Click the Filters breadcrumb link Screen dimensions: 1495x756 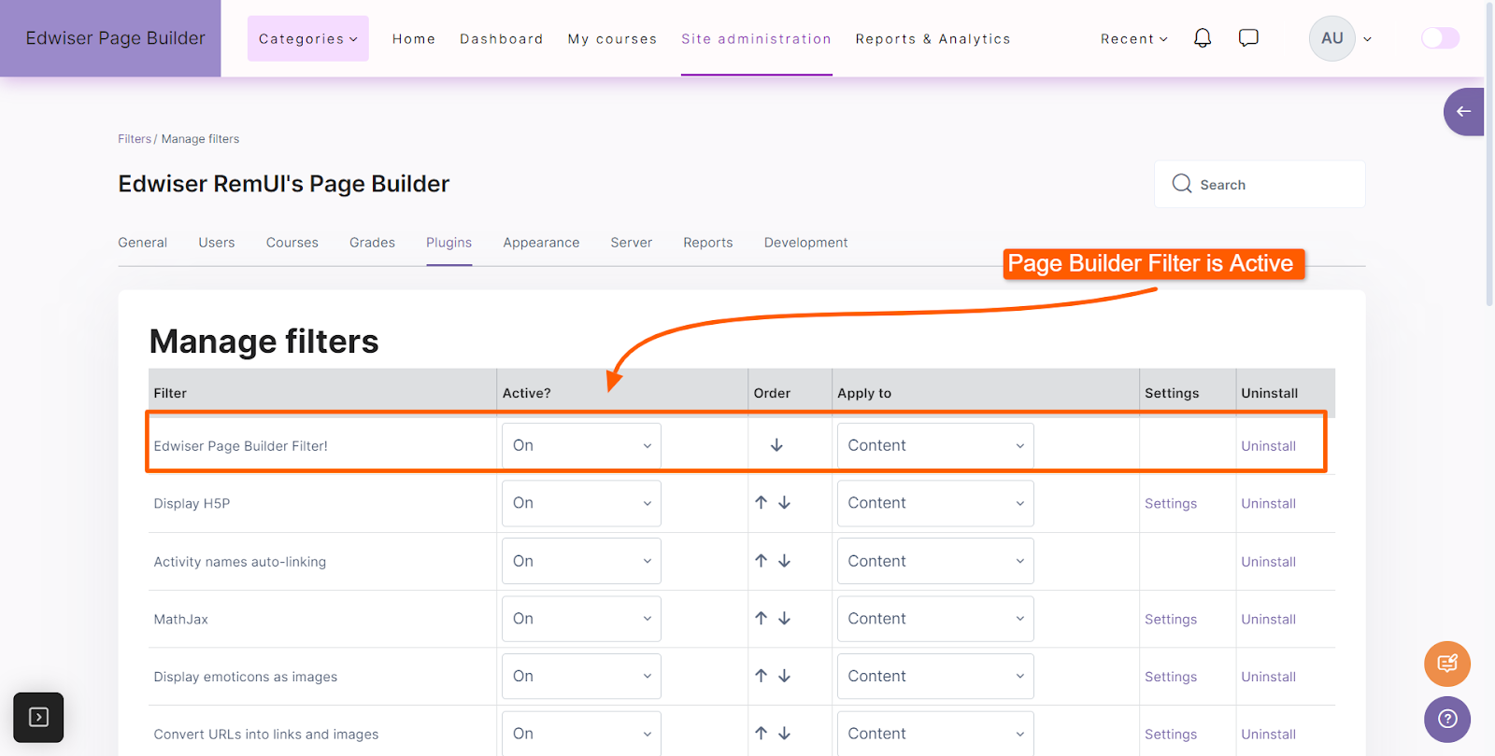click(135, 139)
